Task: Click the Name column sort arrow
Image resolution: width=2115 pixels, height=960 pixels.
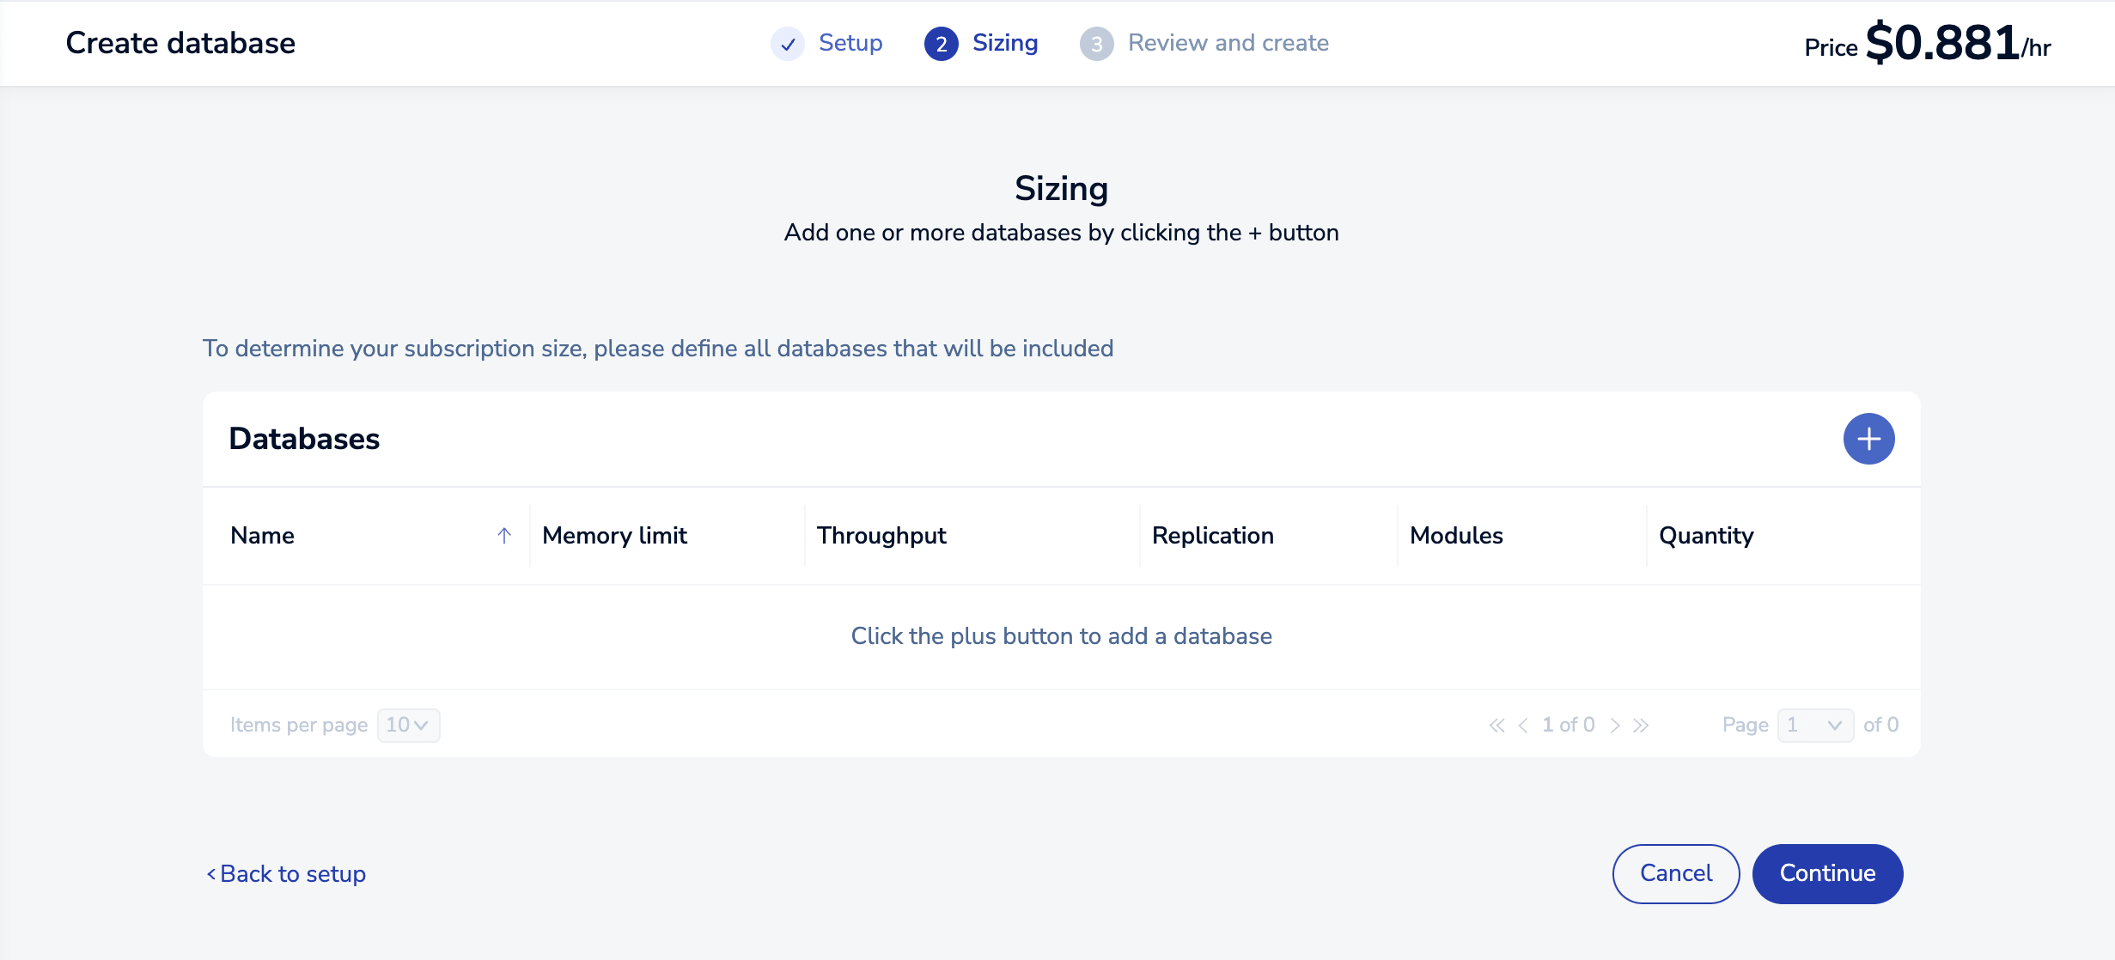Action: click(504, 536)
